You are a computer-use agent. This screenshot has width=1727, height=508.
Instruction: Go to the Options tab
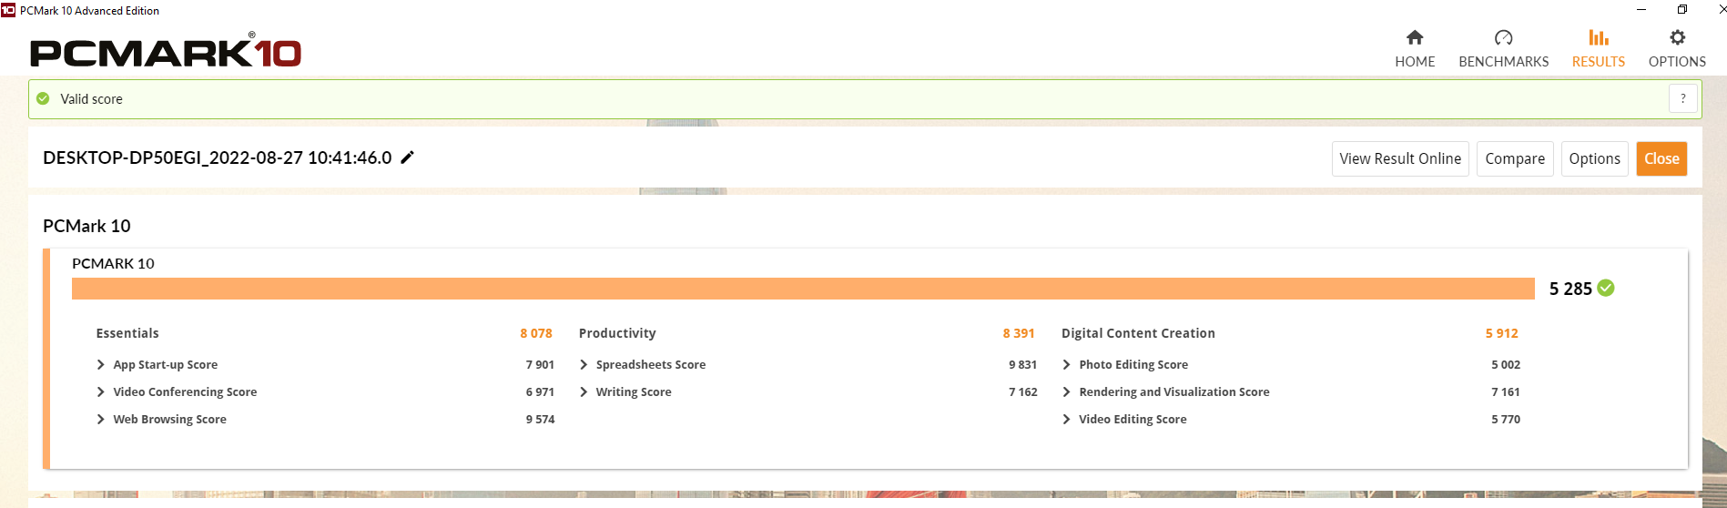click(1677, 49)
